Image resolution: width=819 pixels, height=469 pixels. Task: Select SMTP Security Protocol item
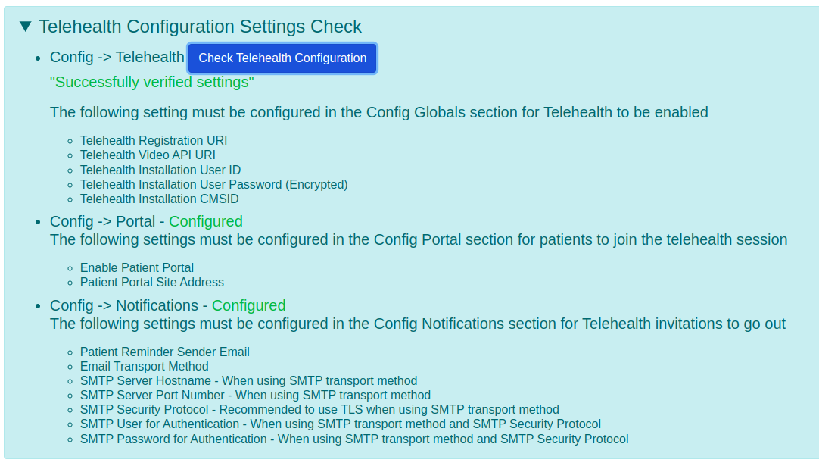tap(319, 409)
